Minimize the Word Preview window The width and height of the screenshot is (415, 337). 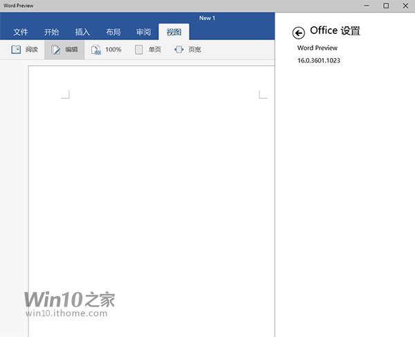[x=367, y=6]
